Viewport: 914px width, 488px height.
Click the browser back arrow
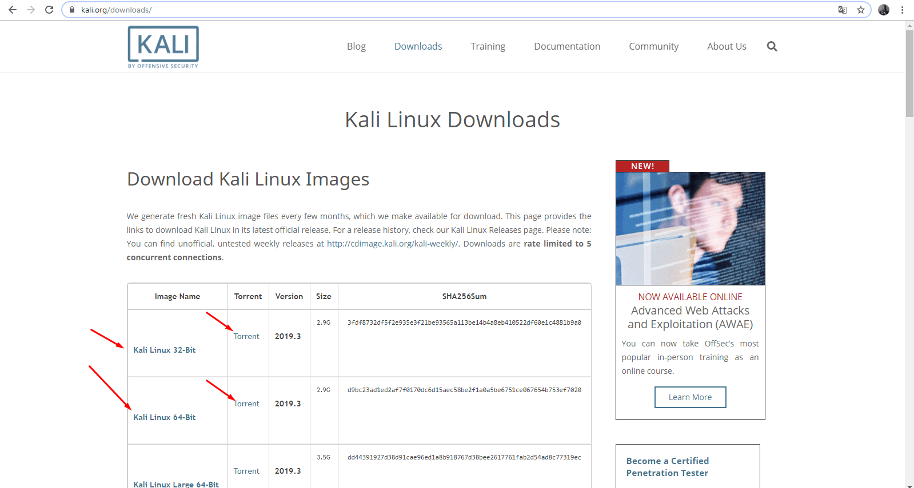pyautogui.click(x=13, y=10)
